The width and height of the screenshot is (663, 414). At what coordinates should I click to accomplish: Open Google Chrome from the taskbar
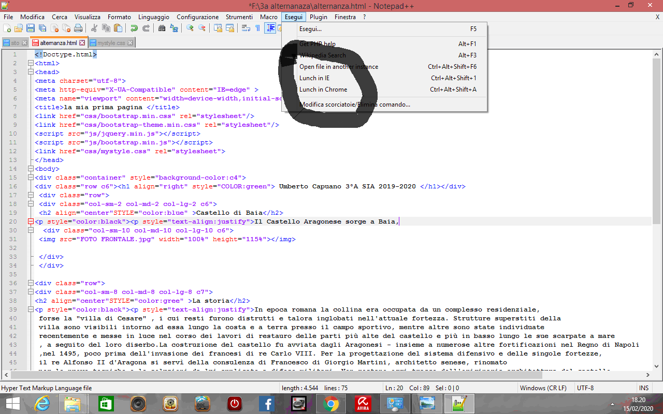(331, 404)
